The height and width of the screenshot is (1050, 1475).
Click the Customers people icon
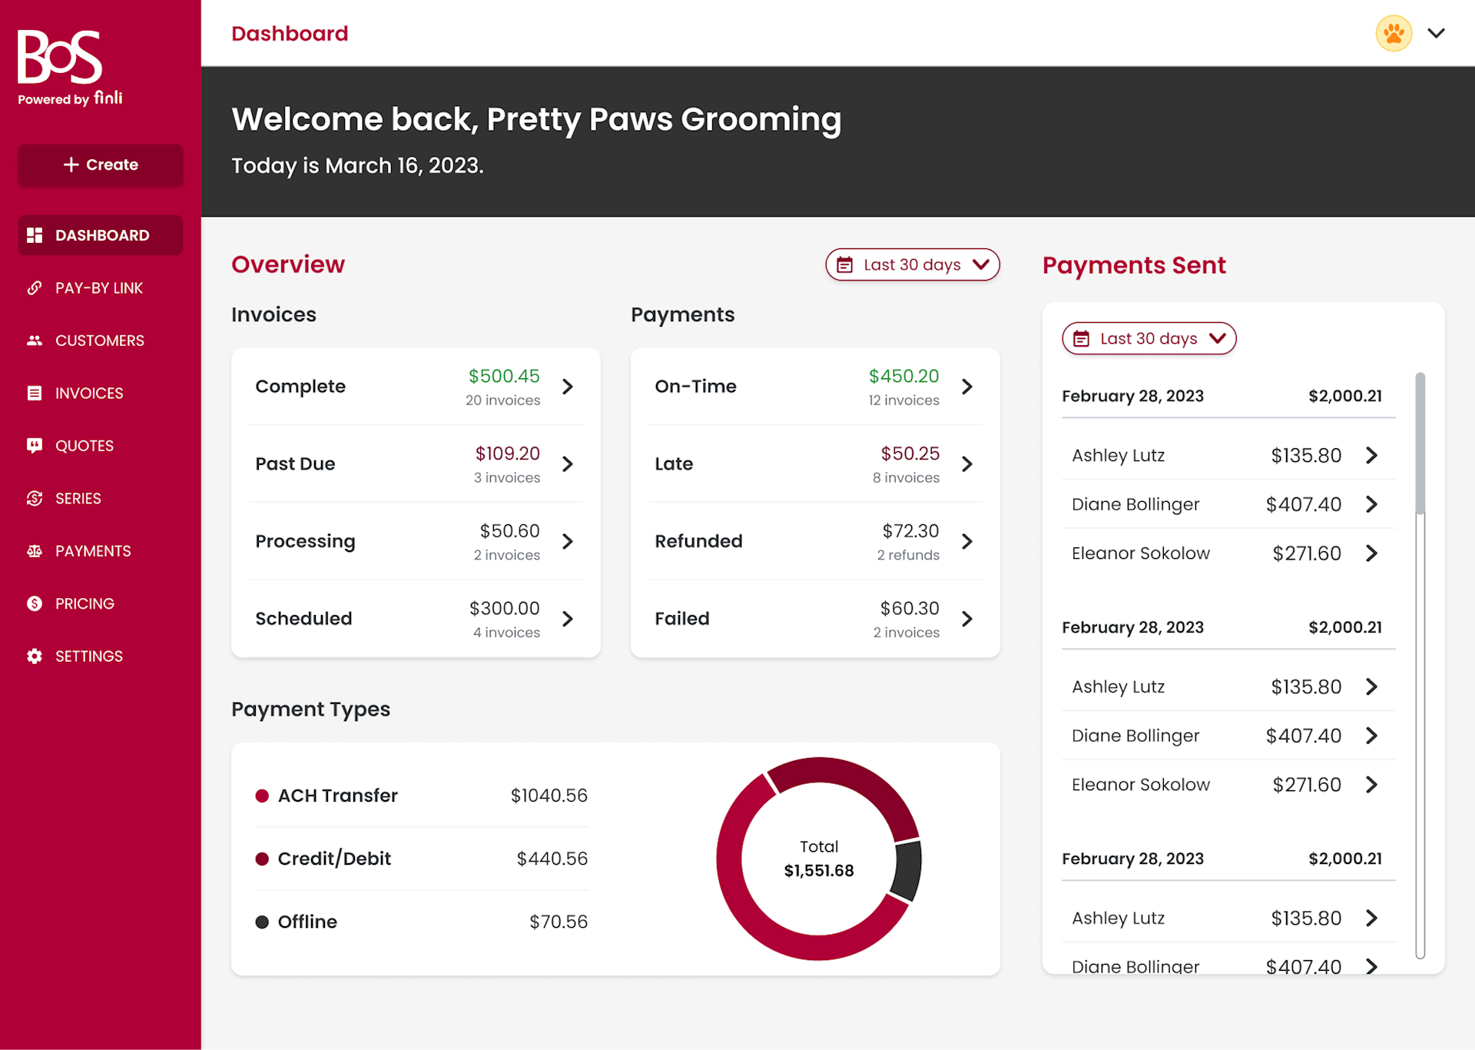pyautogui.click(x=35, y=341)
